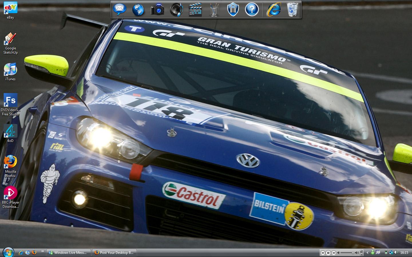Open Google SketchUp desktop icon
412x257 pixels.
(11, 43)
